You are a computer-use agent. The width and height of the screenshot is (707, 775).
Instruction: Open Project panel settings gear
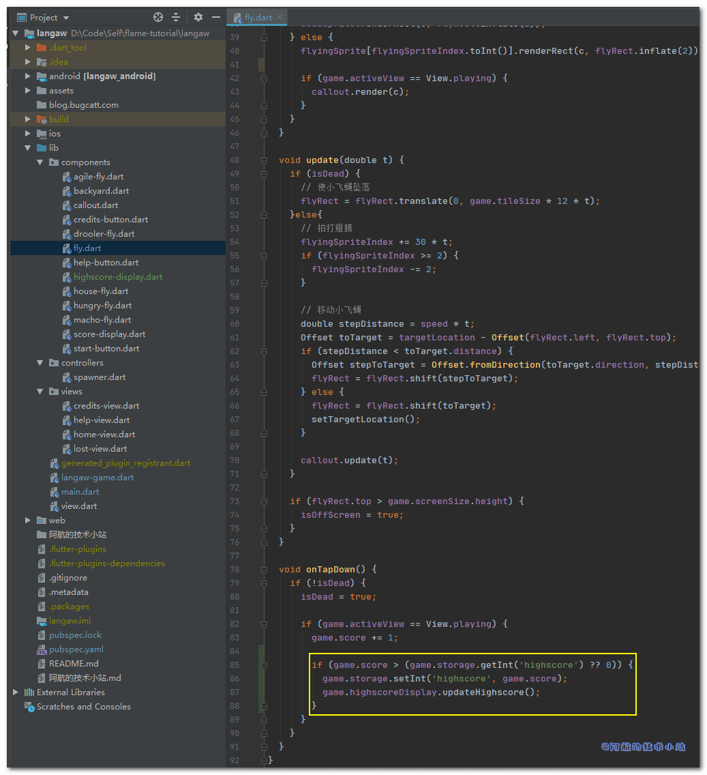tap(198, 17)
